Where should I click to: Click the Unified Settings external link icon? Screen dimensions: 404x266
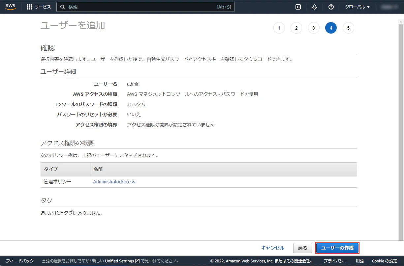[x=137, y=261]
